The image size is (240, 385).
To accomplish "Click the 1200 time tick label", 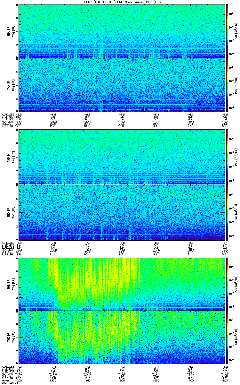I will [x=19, y=380].
